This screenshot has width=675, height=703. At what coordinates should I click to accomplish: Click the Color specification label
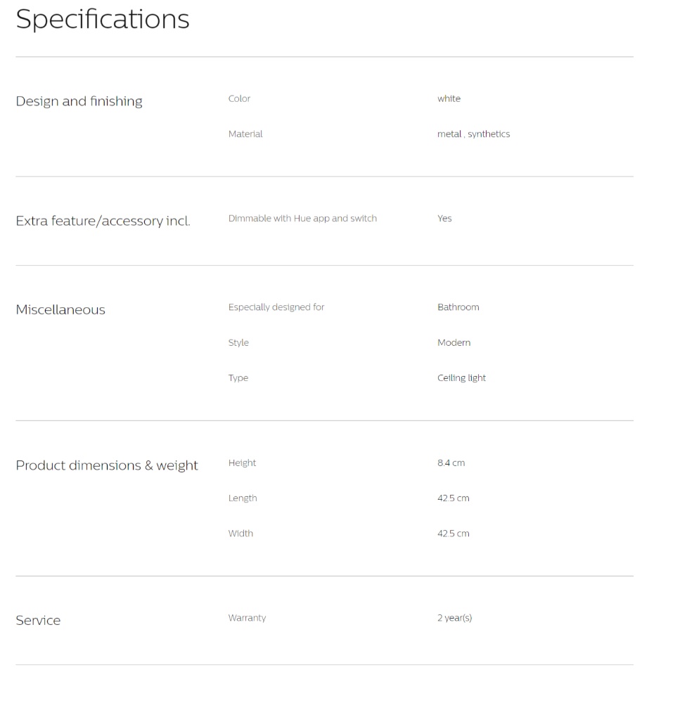(x=239, y=98)
